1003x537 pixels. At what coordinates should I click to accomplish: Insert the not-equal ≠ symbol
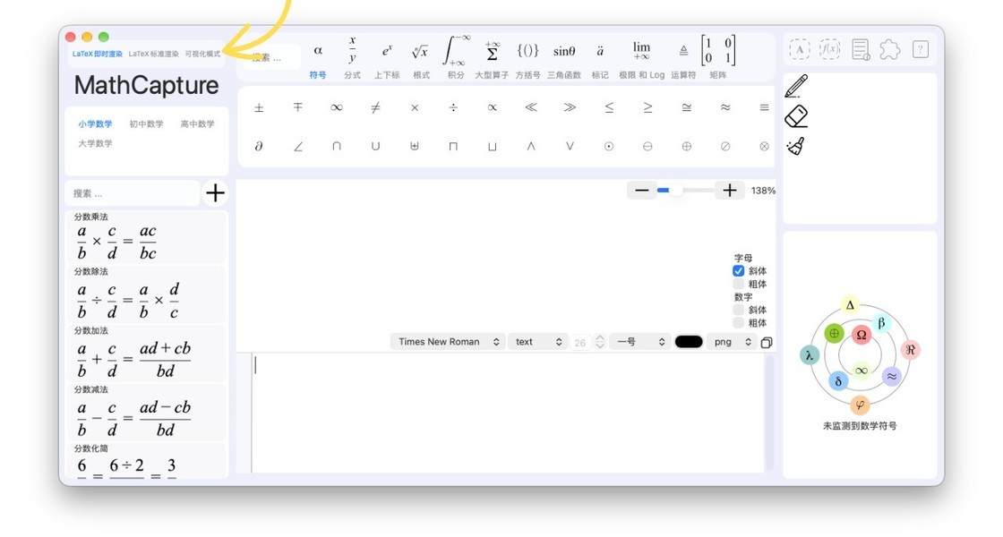coord(375,107)
